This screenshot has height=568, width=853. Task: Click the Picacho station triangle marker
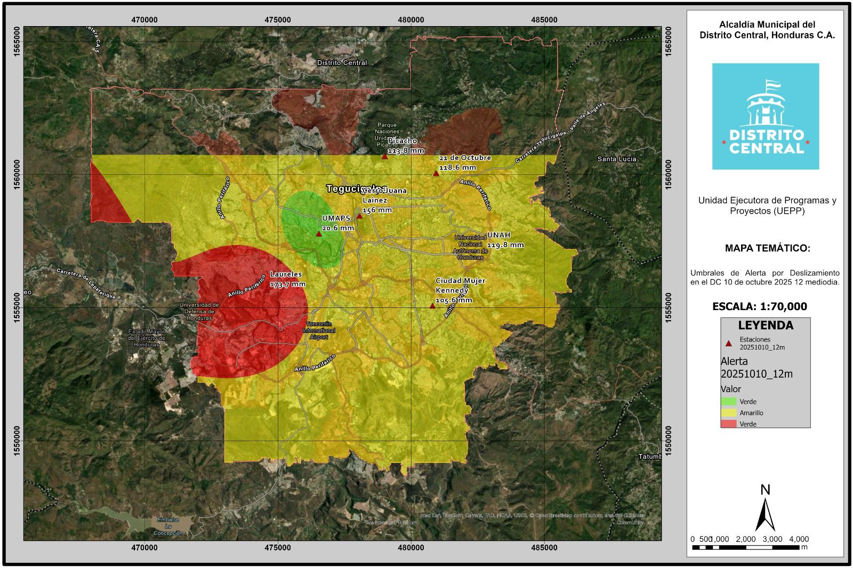pos(384,157)
